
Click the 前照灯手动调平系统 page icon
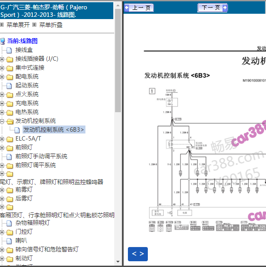pos(9,157)
